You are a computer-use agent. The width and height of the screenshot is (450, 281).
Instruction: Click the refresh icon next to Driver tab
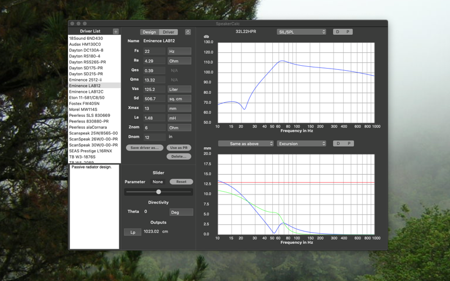coord(188,32)
